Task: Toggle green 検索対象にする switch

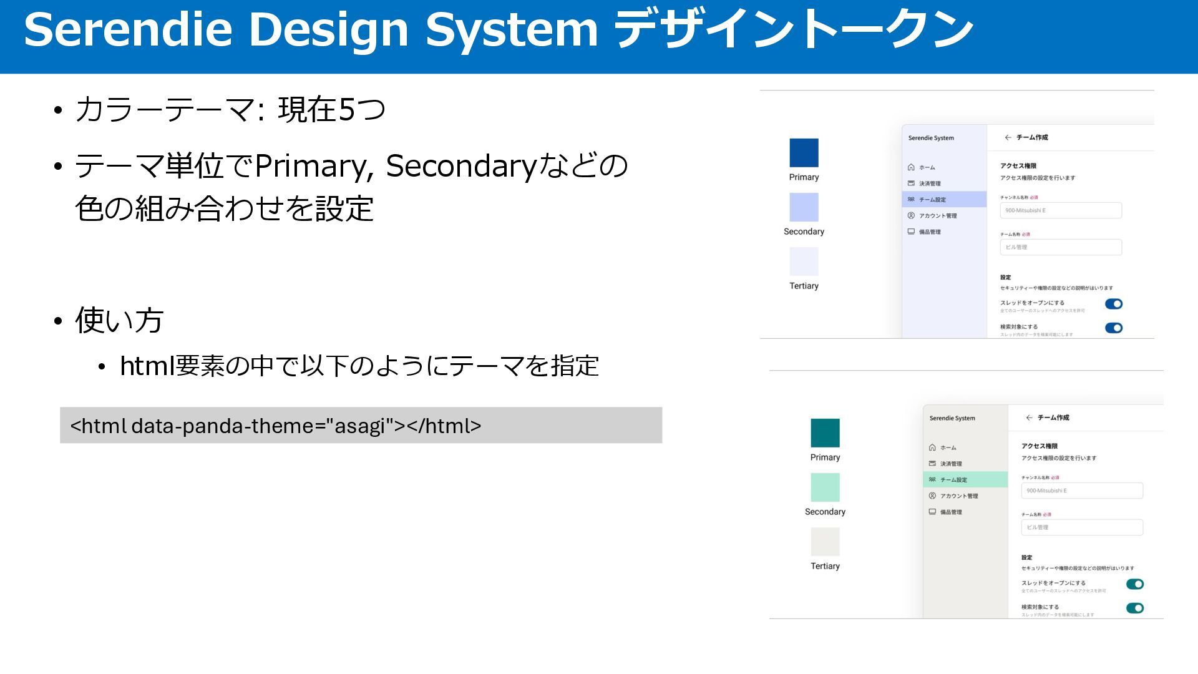Action: coord(1134,608)
